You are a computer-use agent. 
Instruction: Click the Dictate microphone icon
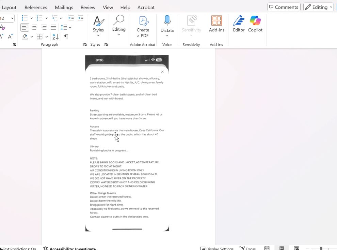tap(167, 21)
